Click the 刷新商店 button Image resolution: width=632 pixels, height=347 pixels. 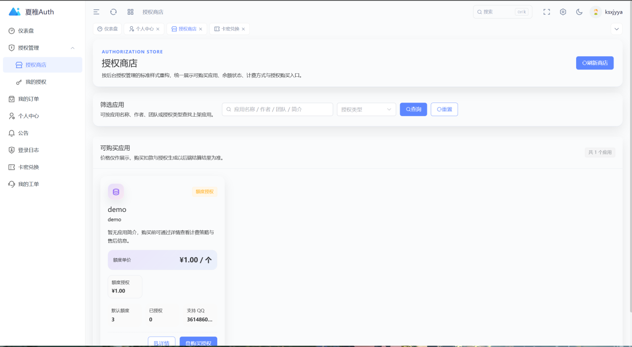point(595,63)
